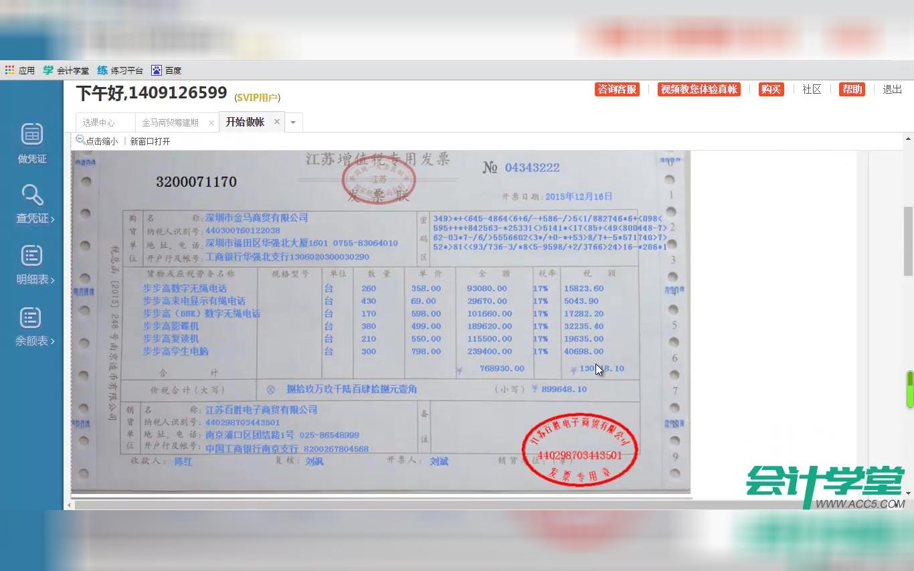Image resolution: width=914 pixels, height=571 pixels.
Task: Select the 开始做帐 tab
Action: point(245,122)
